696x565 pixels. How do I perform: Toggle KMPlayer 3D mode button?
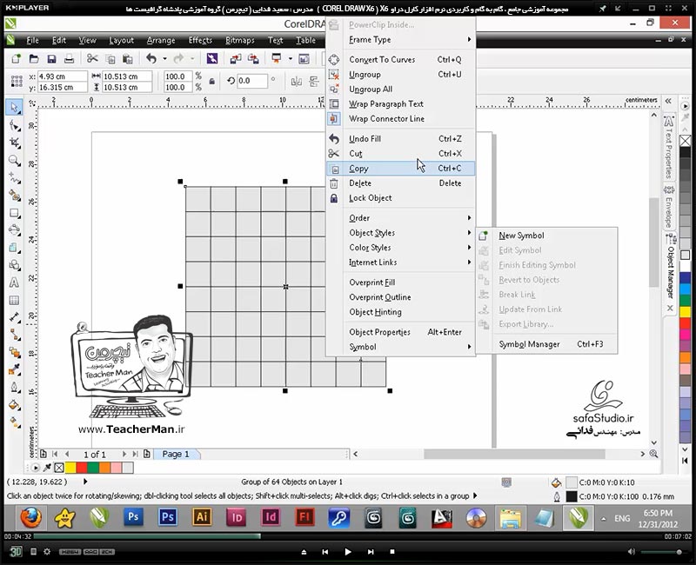pyautogui.click(x=16, y=552)
